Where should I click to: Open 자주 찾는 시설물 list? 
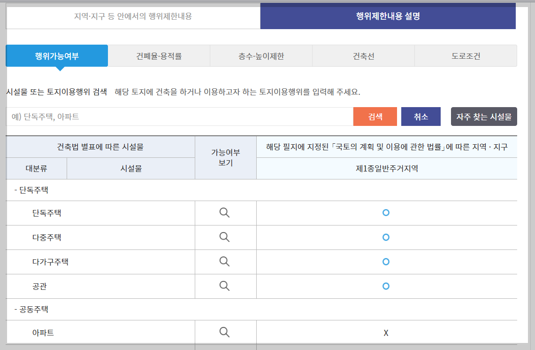point(484,117)
